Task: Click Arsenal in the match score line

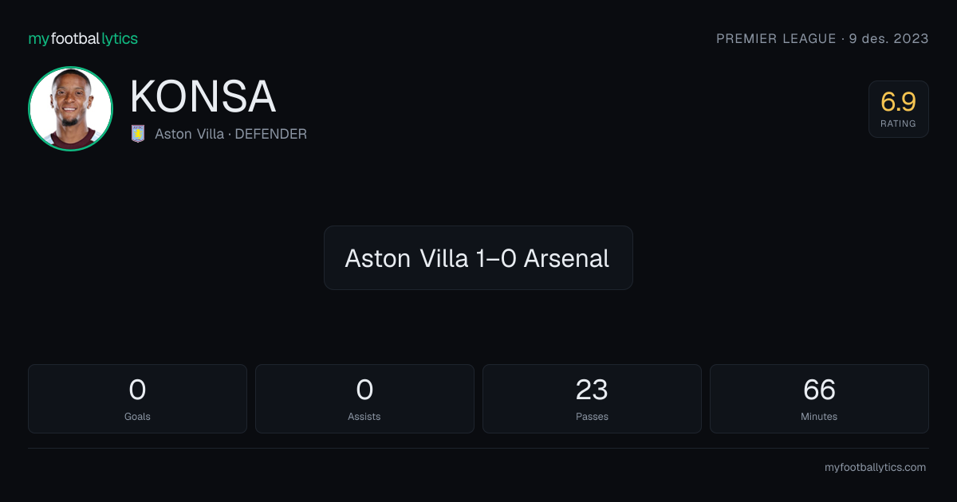Action: pyautogui.click(x=566, y=258)
